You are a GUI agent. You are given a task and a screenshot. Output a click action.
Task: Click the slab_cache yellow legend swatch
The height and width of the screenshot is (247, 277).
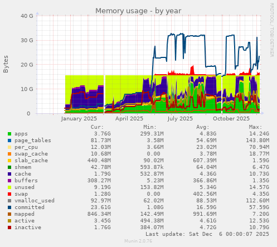point(9,161)
